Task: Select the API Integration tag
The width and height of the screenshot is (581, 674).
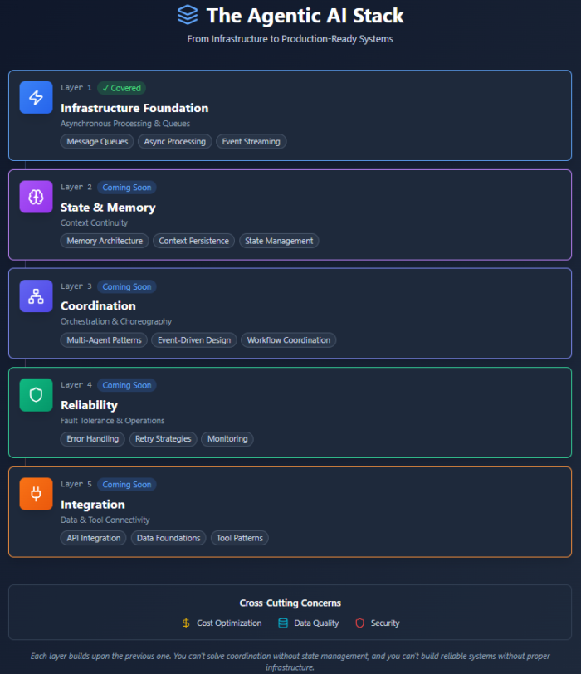Action: pyautogui.click(x=93, y=538)
